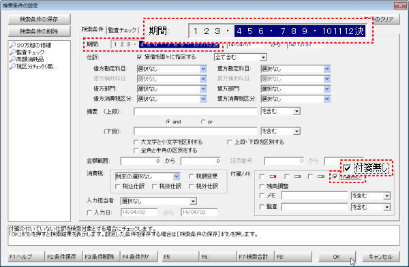409x267 pixels.
Task: Open the 貸方部門 dropdown
Action: pyautogui.click(x=327, y=89)
